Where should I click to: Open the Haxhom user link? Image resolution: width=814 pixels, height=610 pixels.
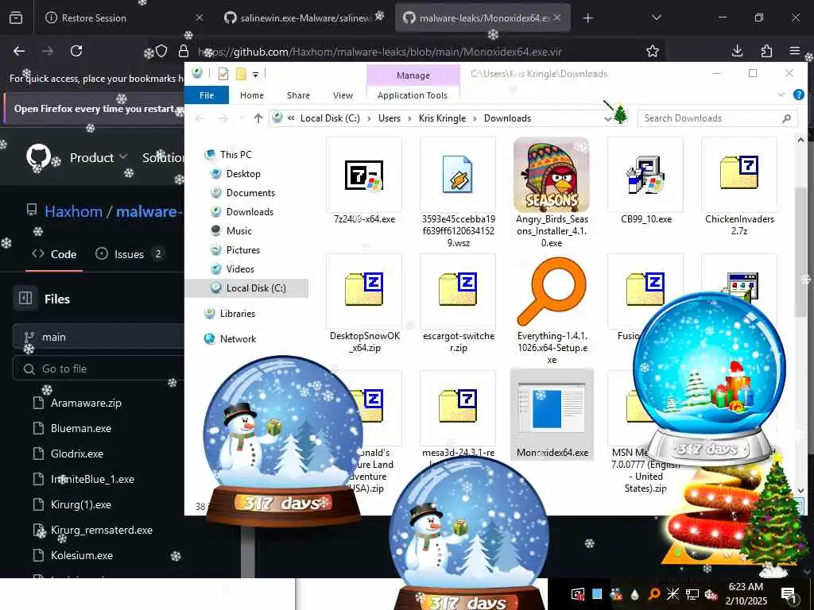[73, 211]
